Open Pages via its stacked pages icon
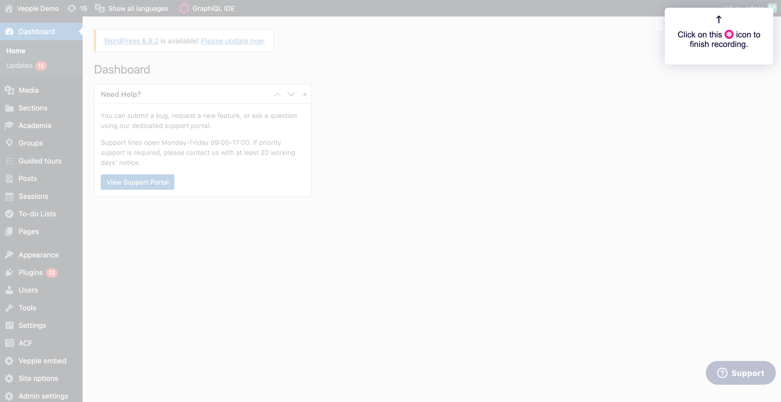 (x=9, y=232)
